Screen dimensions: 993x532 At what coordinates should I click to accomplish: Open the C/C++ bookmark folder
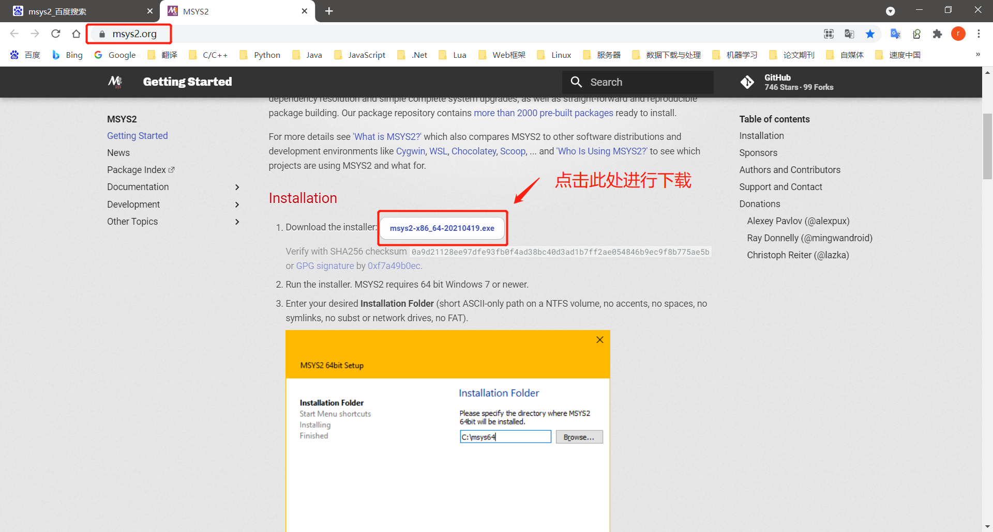tap(208, 55)
